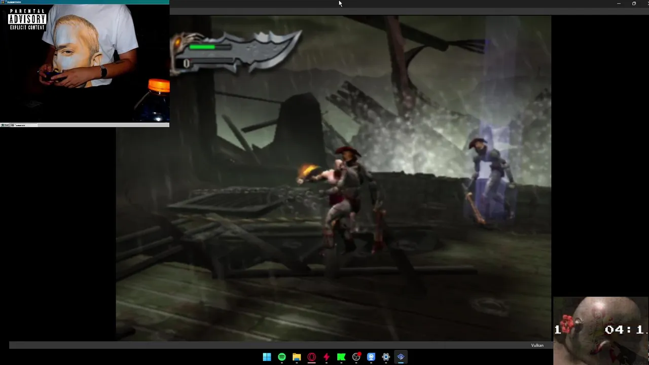Minimize the emulator window

pos(619,4)
